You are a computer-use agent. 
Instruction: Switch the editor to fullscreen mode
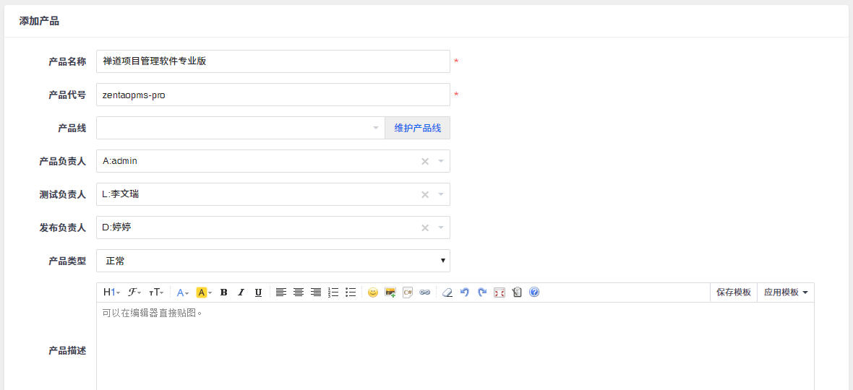[500, 292]
